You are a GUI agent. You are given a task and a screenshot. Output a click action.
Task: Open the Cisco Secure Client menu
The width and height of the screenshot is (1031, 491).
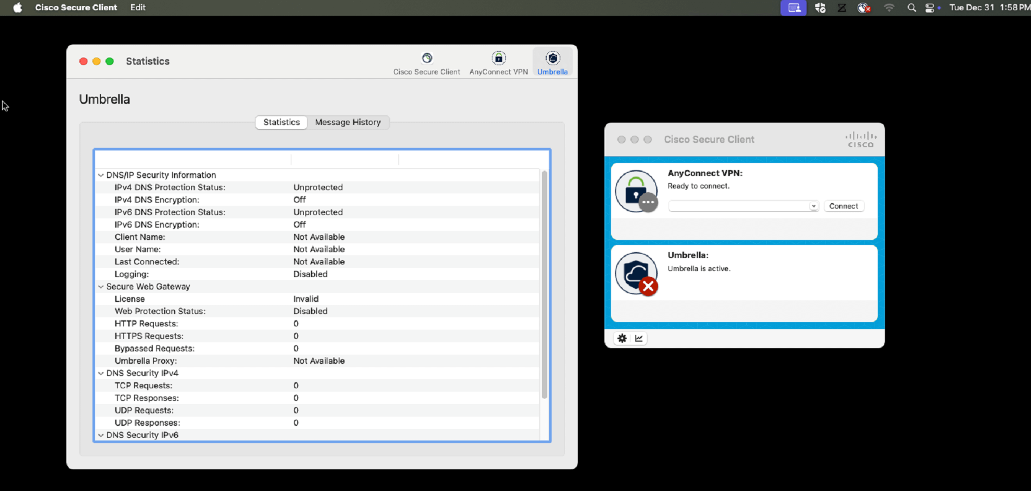76,8
